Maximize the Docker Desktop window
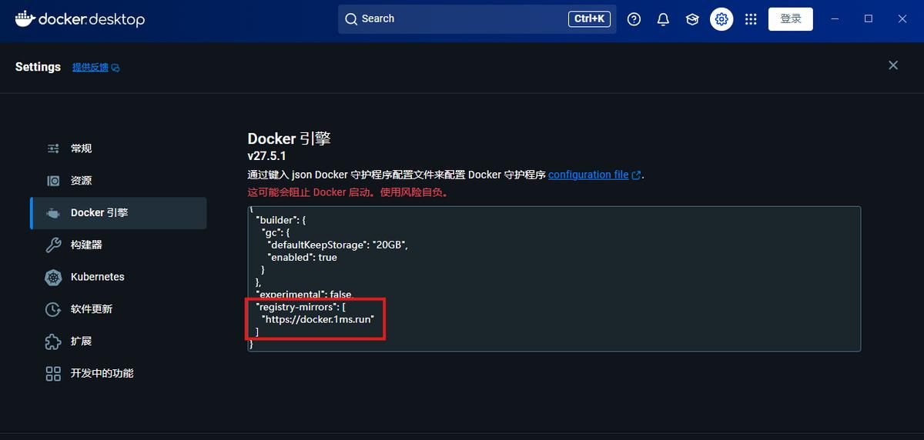The width and height of the screenshot is (924, 440). [x=869, y=18]
